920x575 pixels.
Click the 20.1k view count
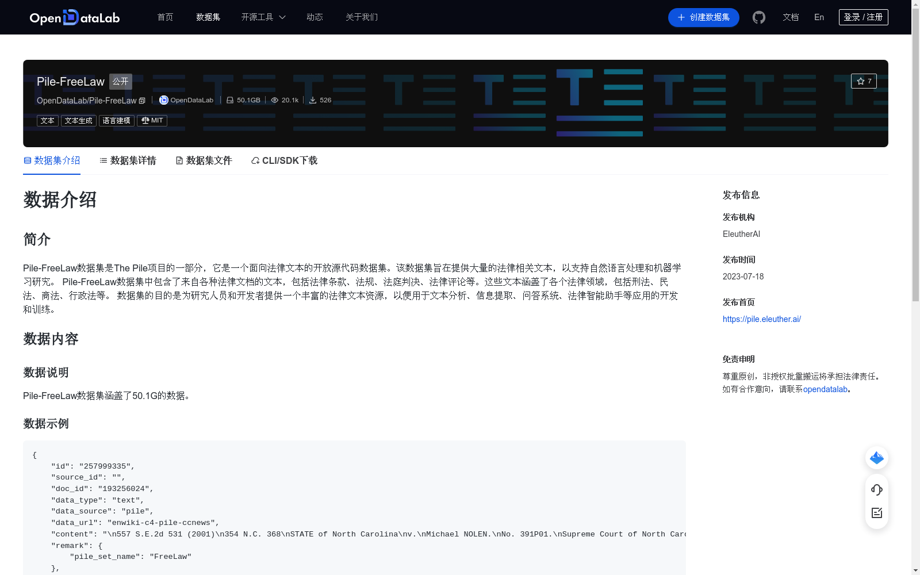(x=290, y=100)
